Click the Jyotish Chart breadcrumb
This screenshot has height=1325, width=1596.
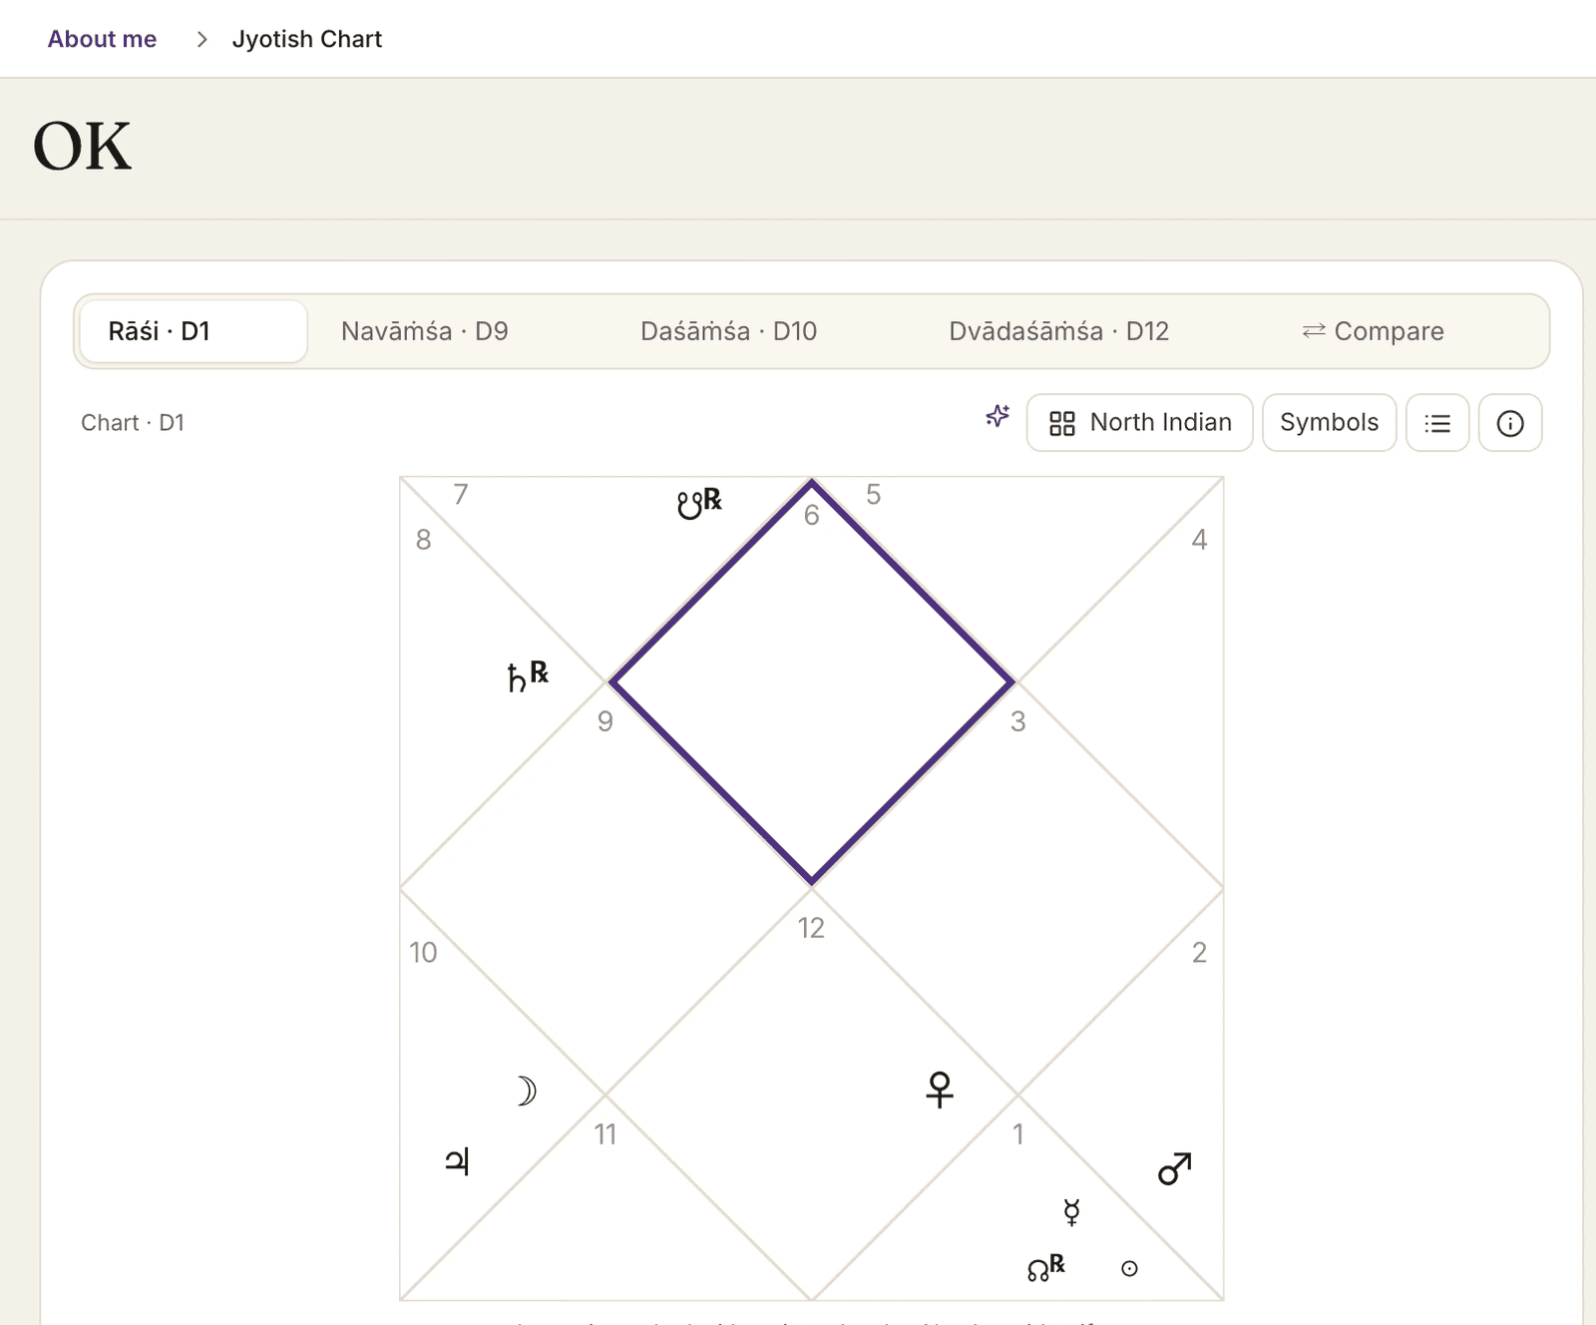(307, 39)
